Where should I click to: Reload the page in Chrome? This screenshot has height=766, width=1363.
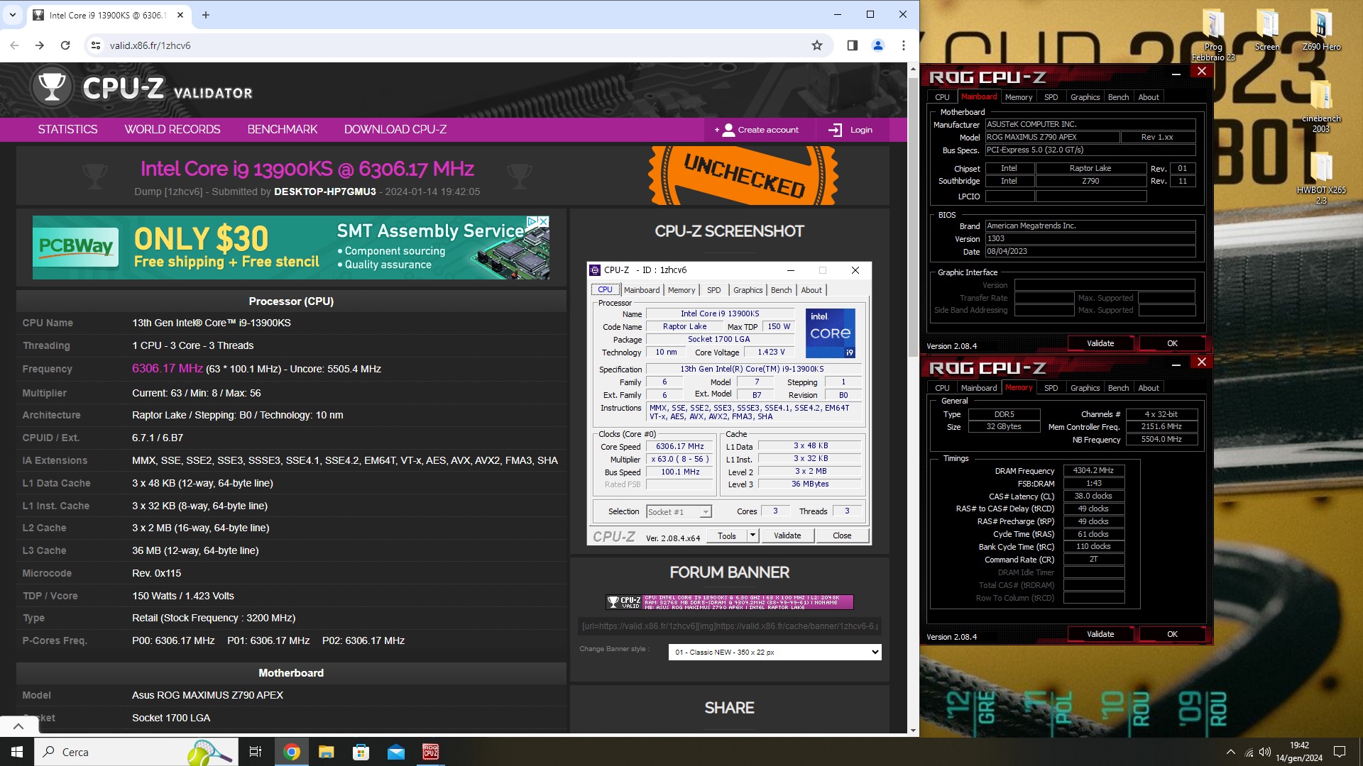pyautogui.click(x=65, y=45)
